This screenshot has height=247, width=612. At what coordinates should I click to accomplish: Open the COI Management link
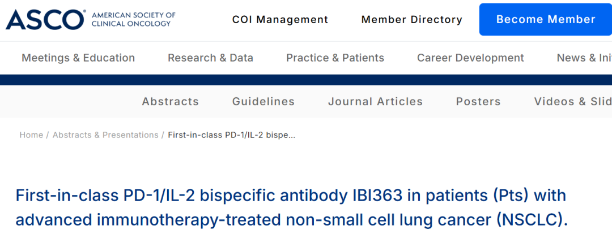[280, 19]
